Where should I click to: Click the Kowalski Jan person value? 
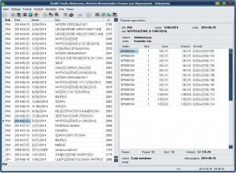pyautogui.click(x=143, y=41)
